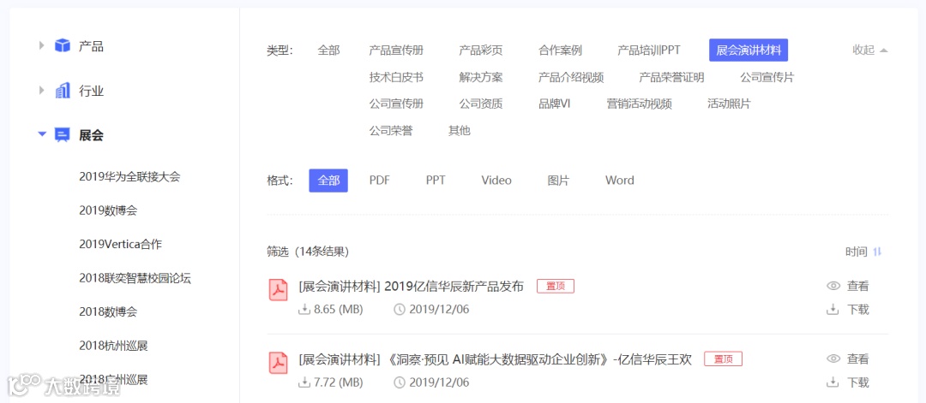Click eye icon for 洞察·预见 document
The image size is (926, 403).
(833, 359)
